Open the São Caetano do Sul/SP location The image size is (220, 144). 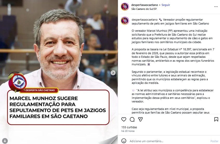pyautogui.click(x=144, y=9)
